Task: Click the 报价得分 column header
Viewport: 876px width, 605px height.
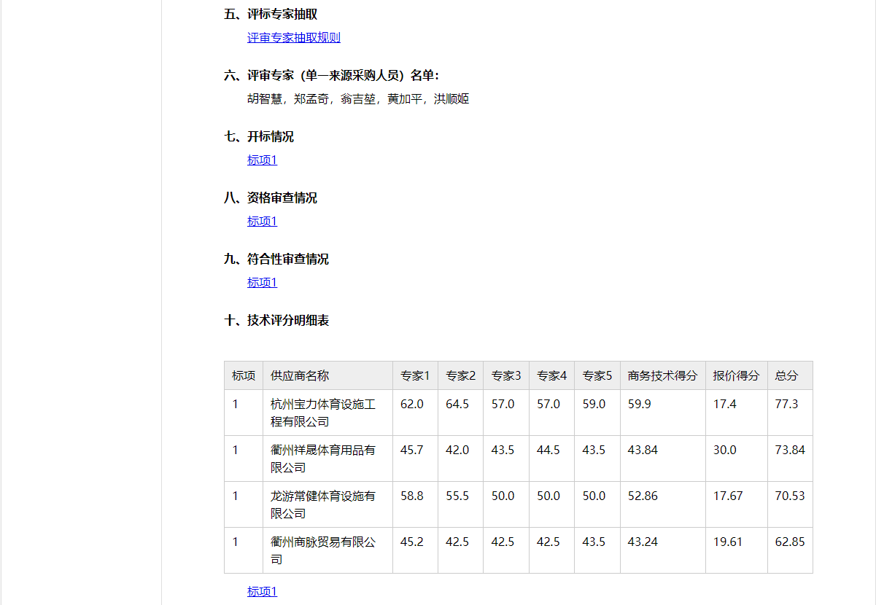Action: point(736,376)
